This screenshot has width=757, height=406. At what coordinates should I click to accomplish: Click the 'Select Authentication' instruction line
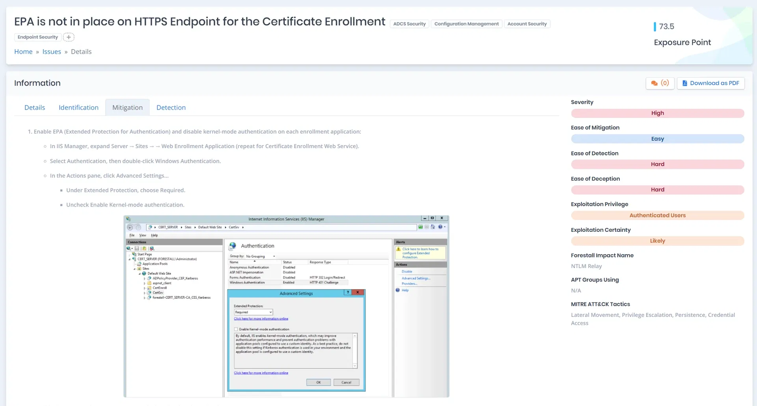pos(135,161)
